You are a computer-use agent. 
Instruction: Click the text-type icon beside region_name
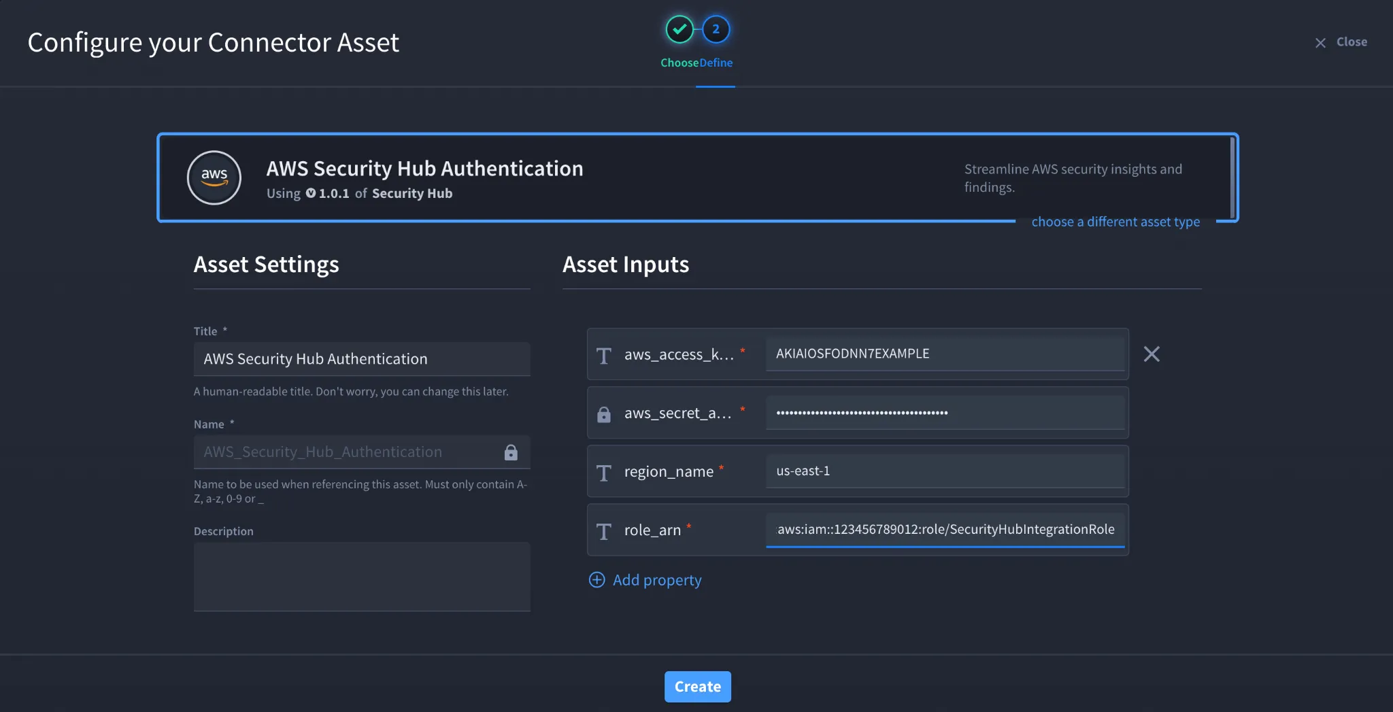click(604, 473)
